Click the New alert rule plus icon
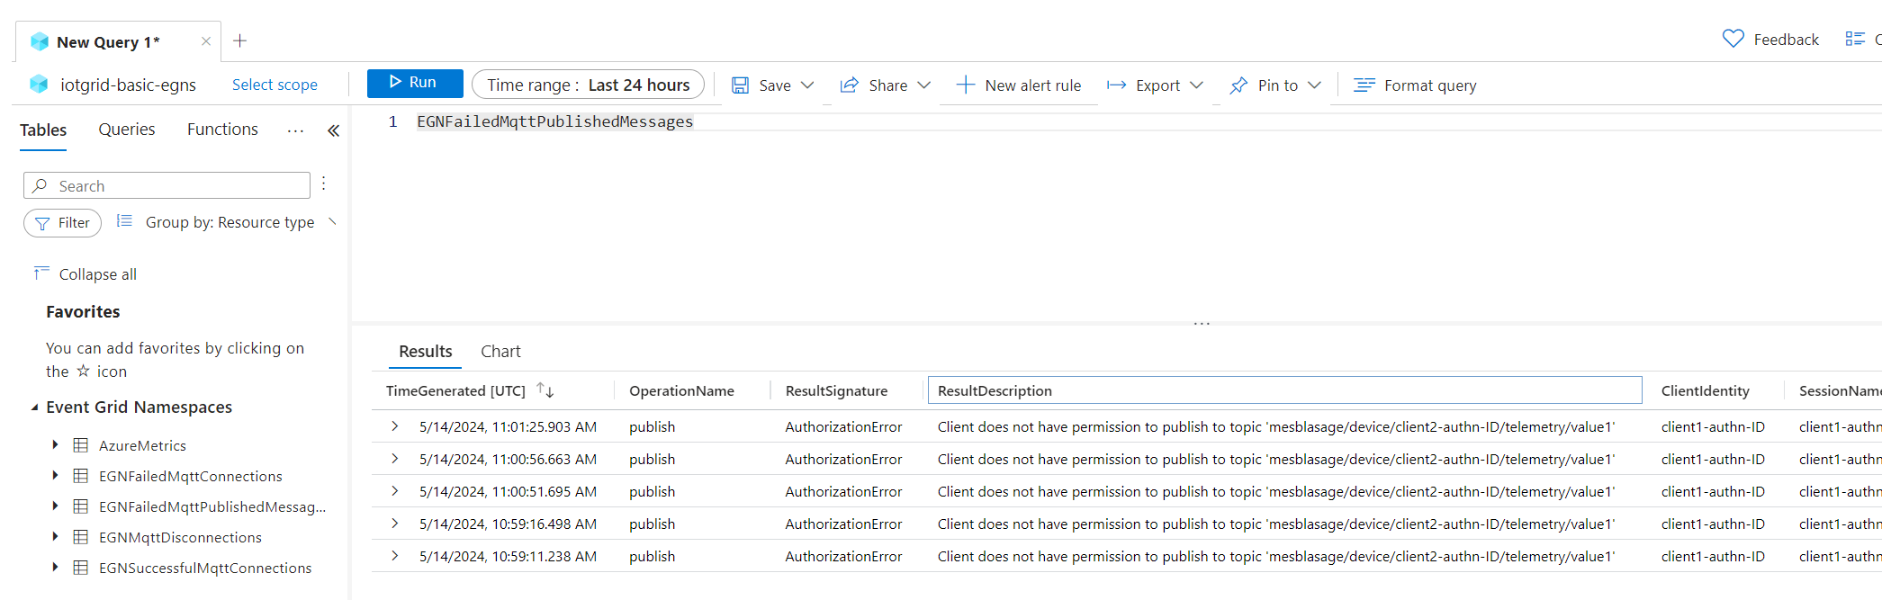 point(965,85)
